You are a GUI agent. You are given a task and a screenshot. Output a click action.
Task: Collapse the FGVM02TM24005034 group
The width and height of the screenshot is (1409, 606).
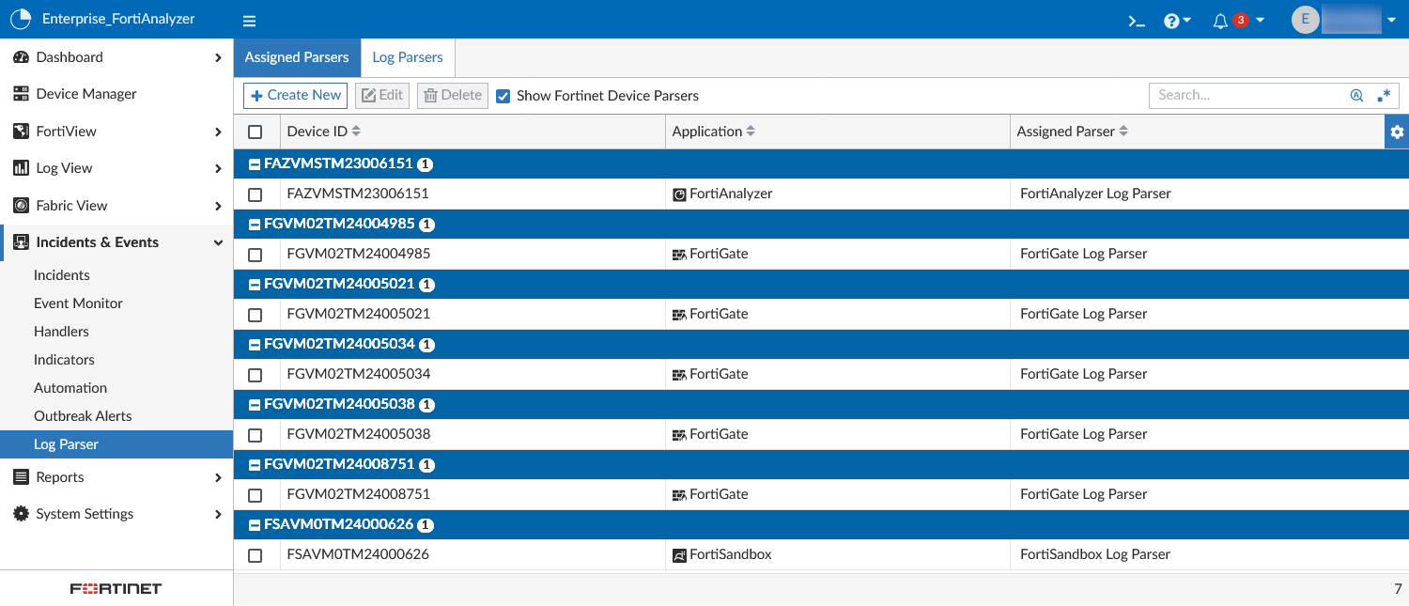pos(255,345)
